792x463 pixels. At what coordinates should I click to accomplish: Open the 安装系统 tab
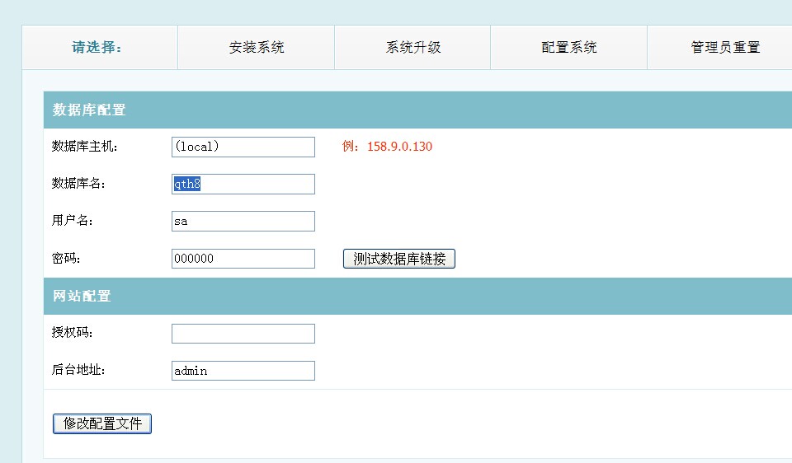(257, 48)
